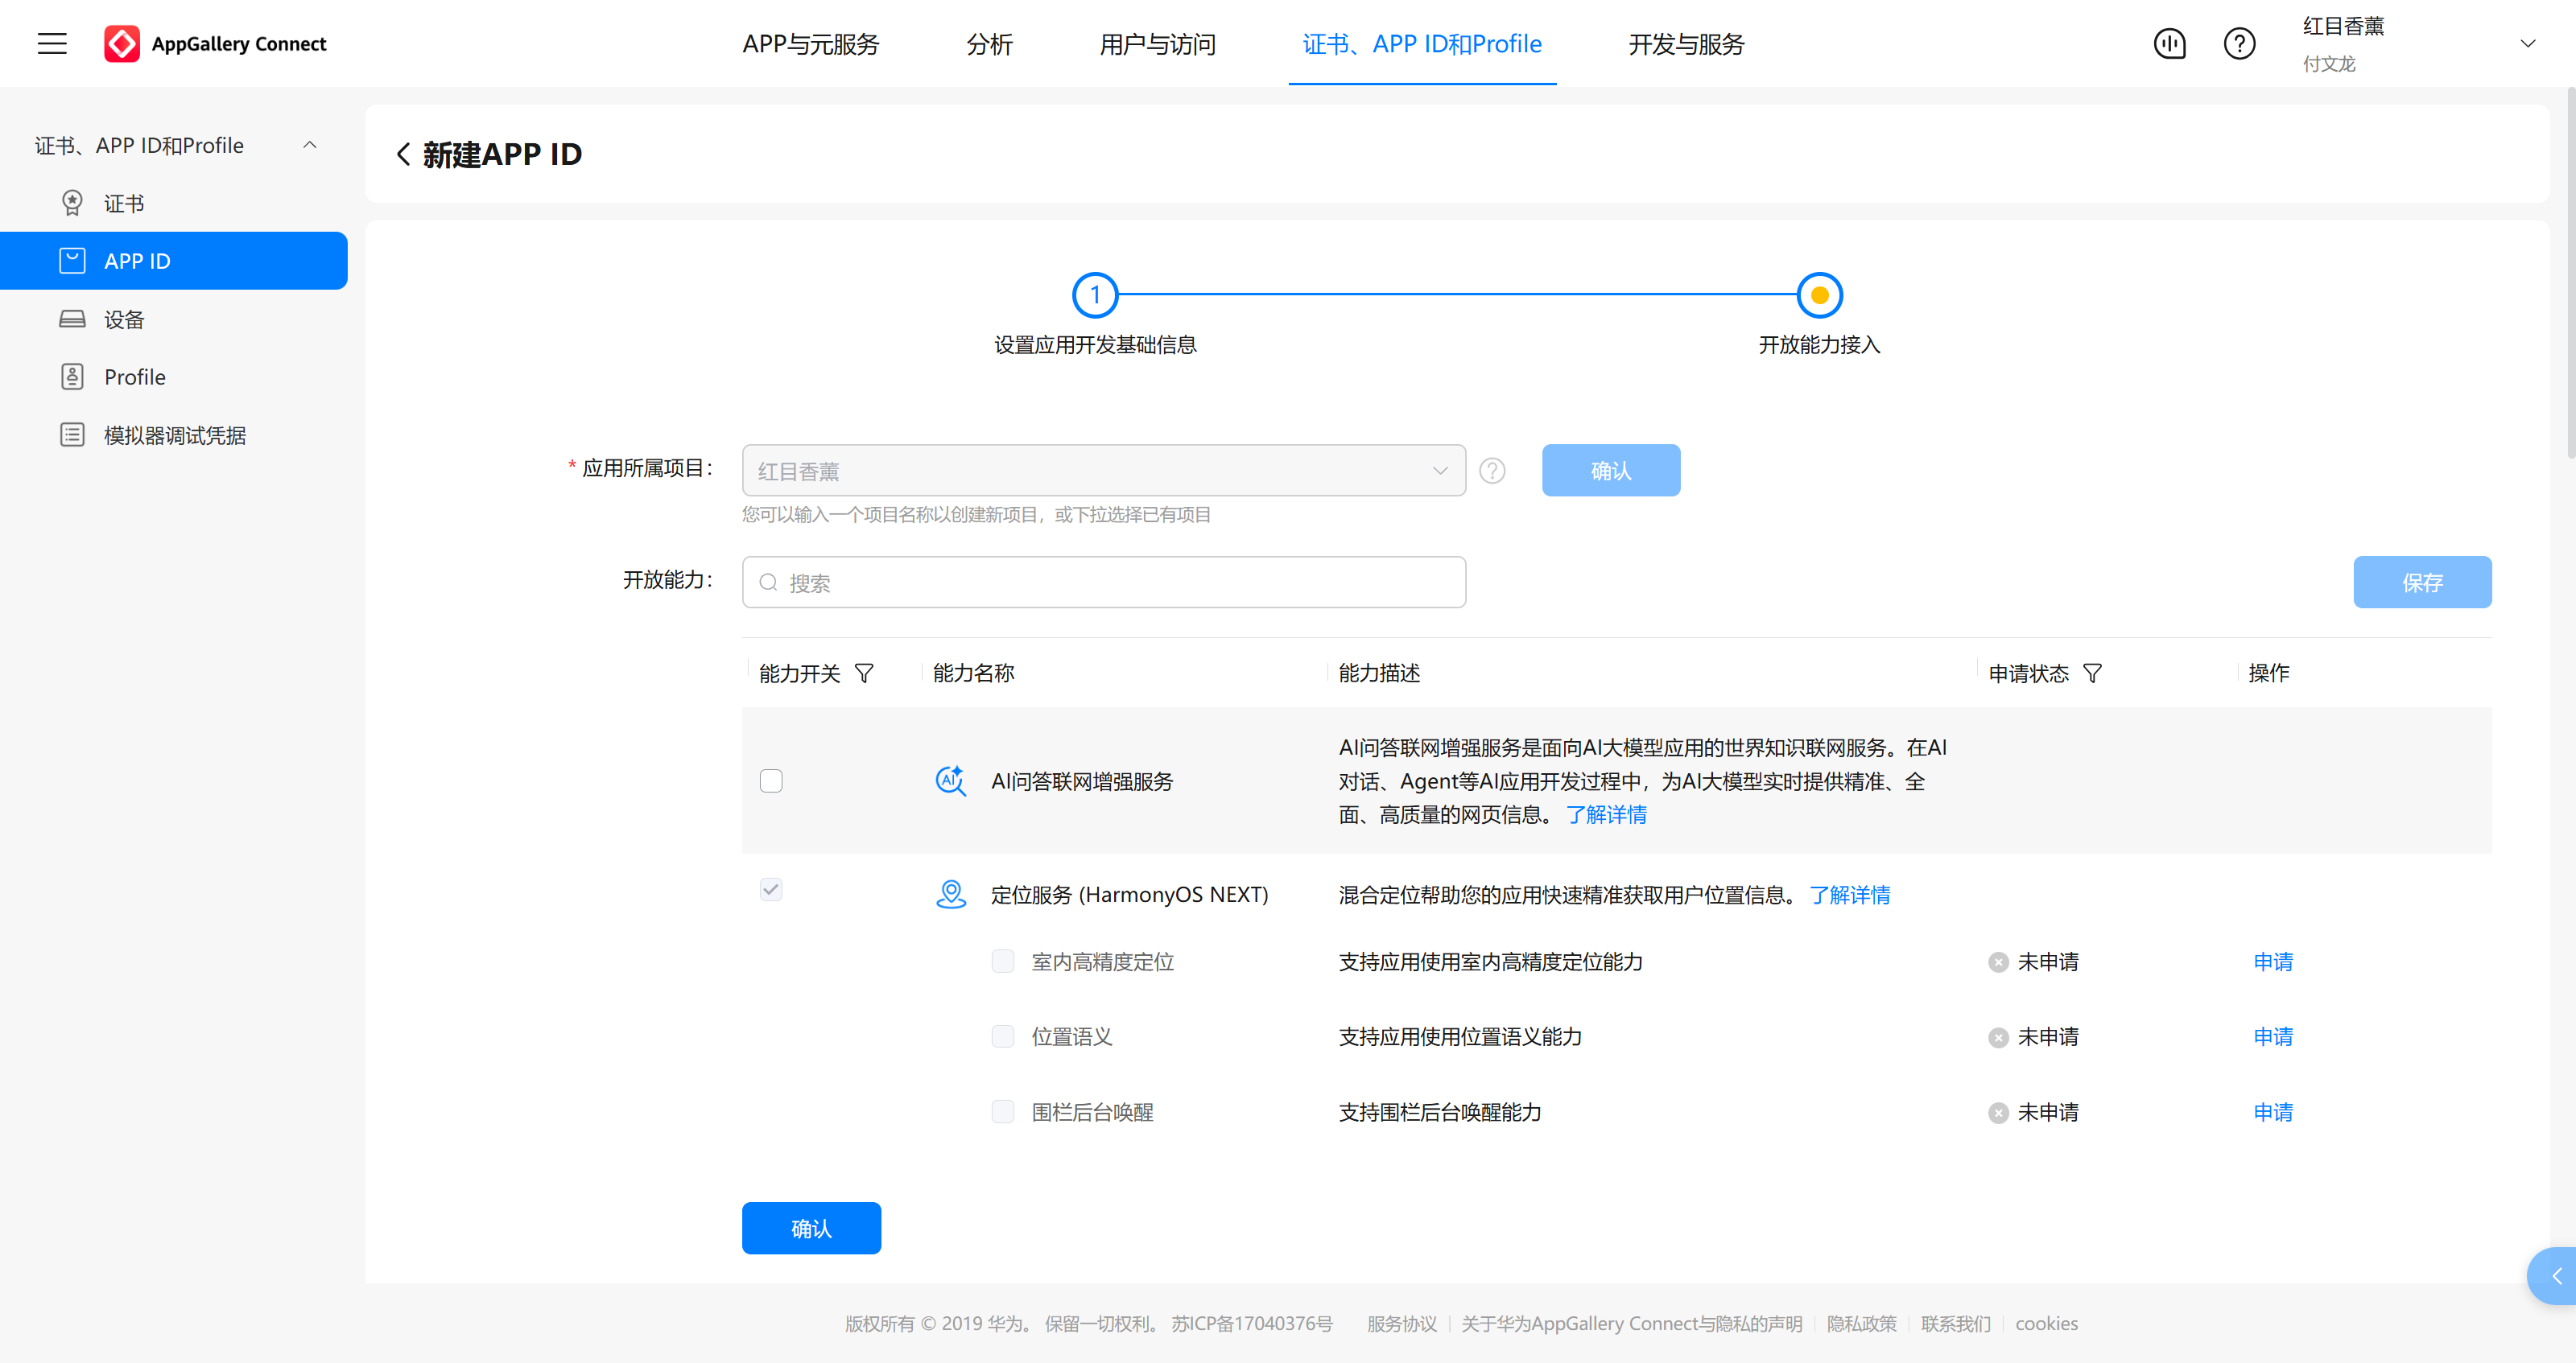Open the 分析 top menu
2576x1363 pixels.
tap(989, 44)
